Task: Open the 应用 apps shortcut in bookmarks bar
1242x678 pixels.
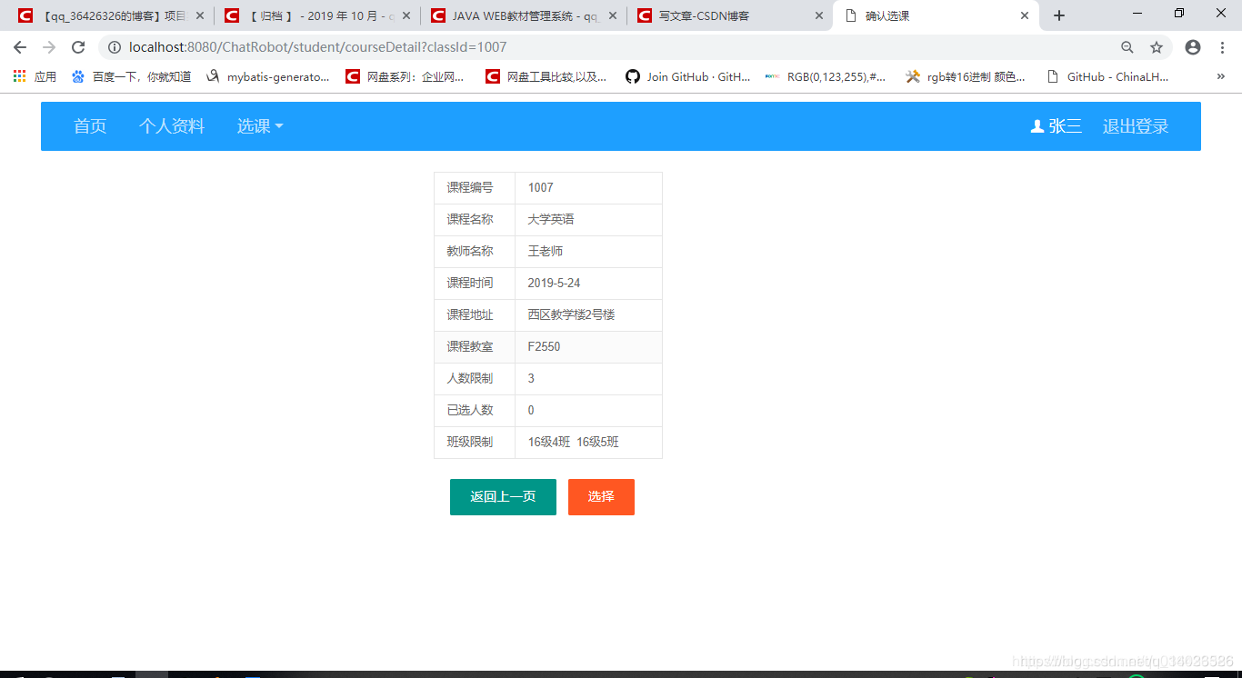Action: (x=35, y=77)
